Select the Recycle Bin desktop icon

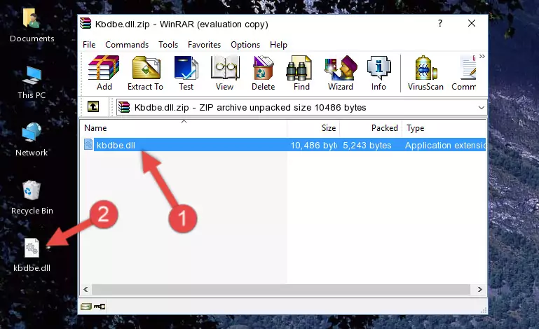pyautogui.click(x=32, y=198)
